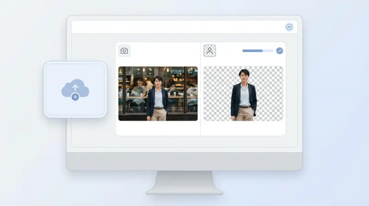Image resolution: width=369 pixels, height=206 pixels.
Task: Click the cloud upload icon
Action: pos(75,90)
